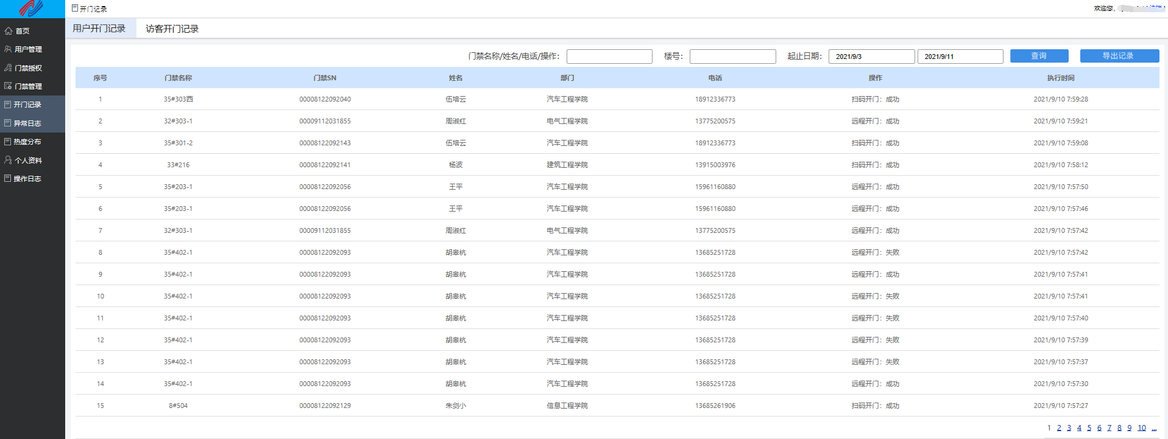Switch to the 访客开门记录 tab
The width and height of the screenshot is (1168, 439).
[x=172, y=29]
